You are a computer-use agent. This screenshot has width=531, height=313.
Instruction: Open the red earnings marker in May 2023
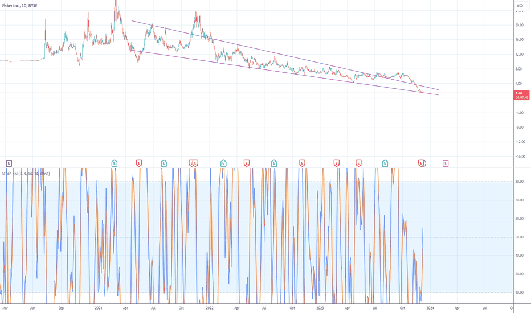(358, 163)
